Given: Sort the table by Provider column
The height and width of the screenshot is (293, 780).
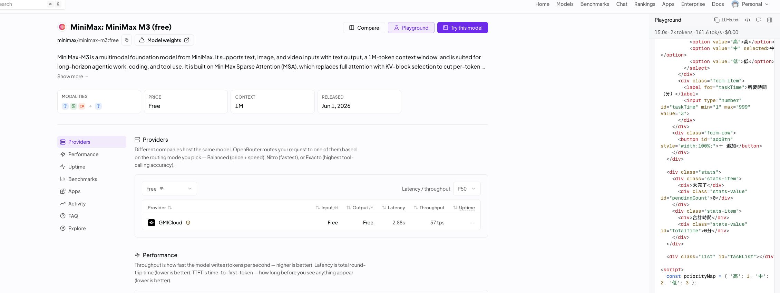Looking at the screenshot, I should coord(160,208).
